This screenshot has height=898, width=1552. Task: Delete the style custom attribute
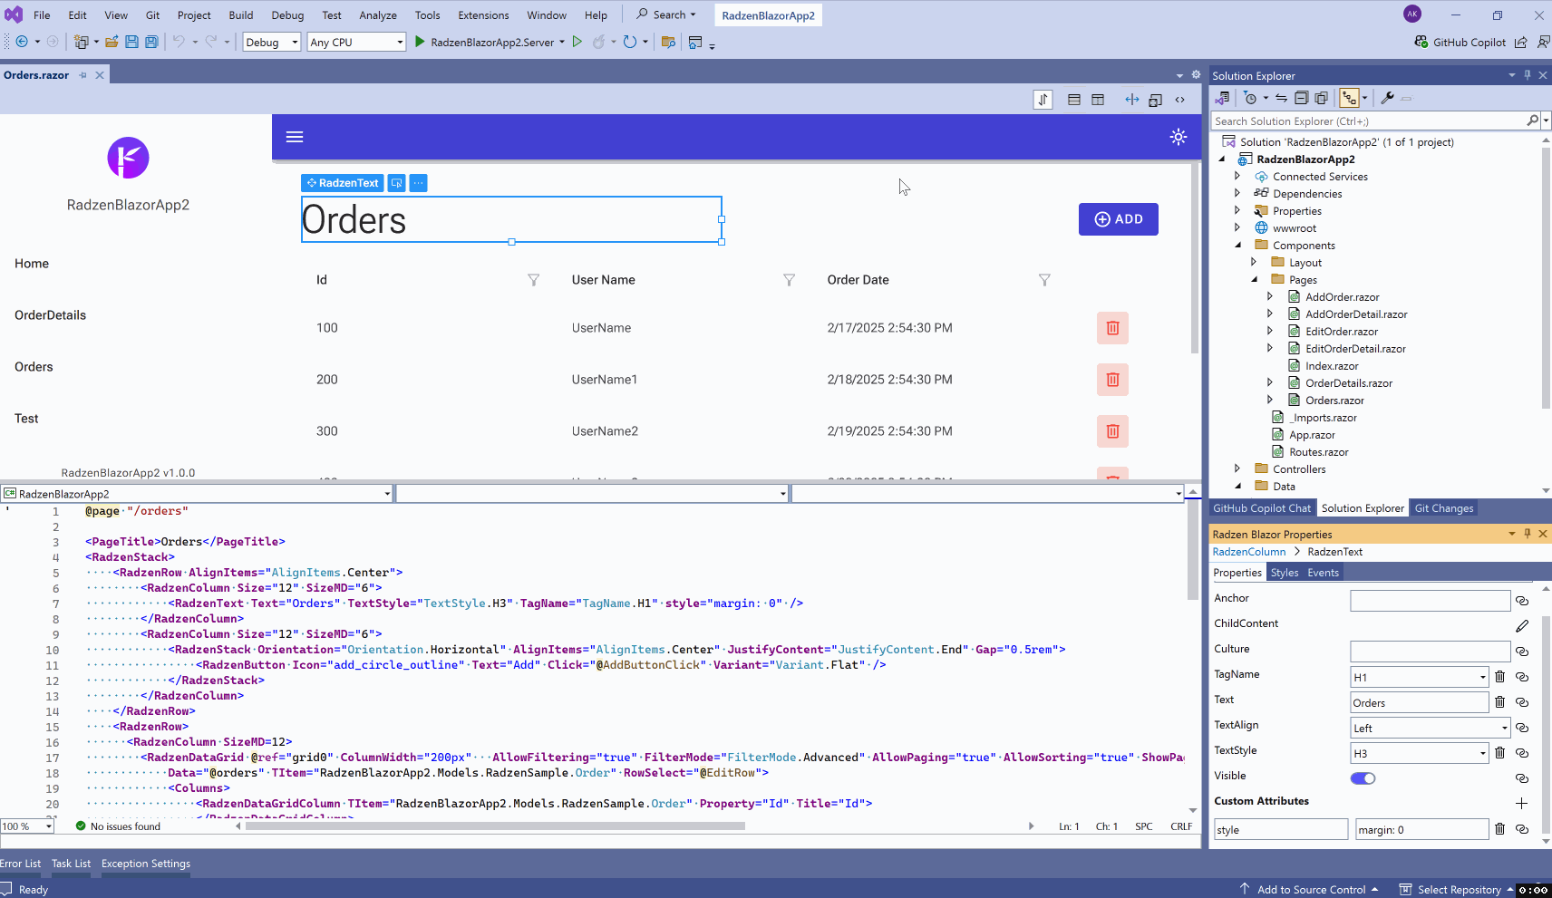coord(1499,828)
